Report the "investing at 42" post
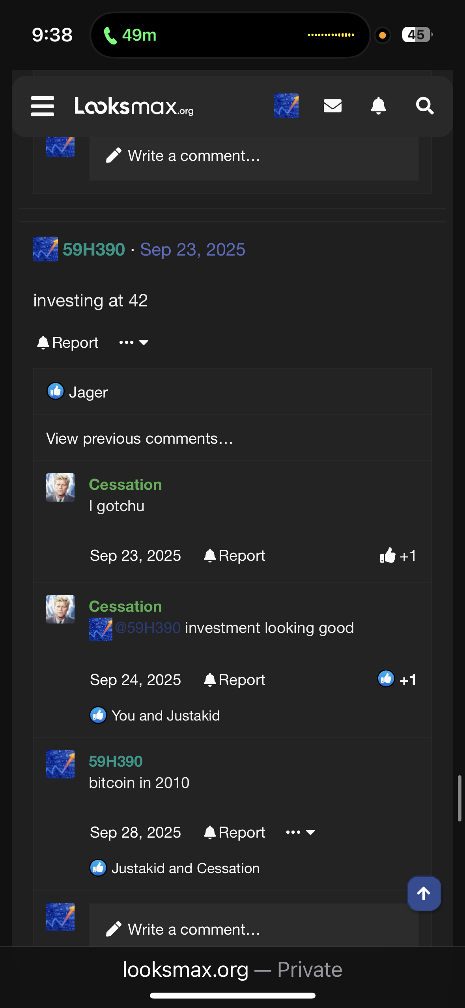This screenshot has width=465, height=1008. [x=68, y=343]
